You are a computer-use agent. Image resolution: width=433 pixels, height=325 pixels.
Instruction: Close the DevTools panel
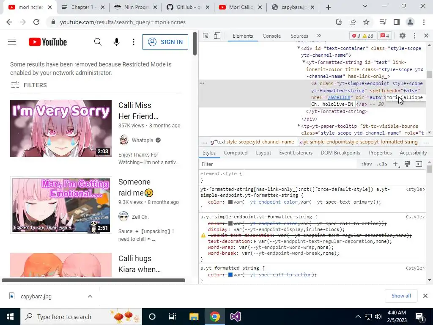pyautogui.click(x=426, y=36)
